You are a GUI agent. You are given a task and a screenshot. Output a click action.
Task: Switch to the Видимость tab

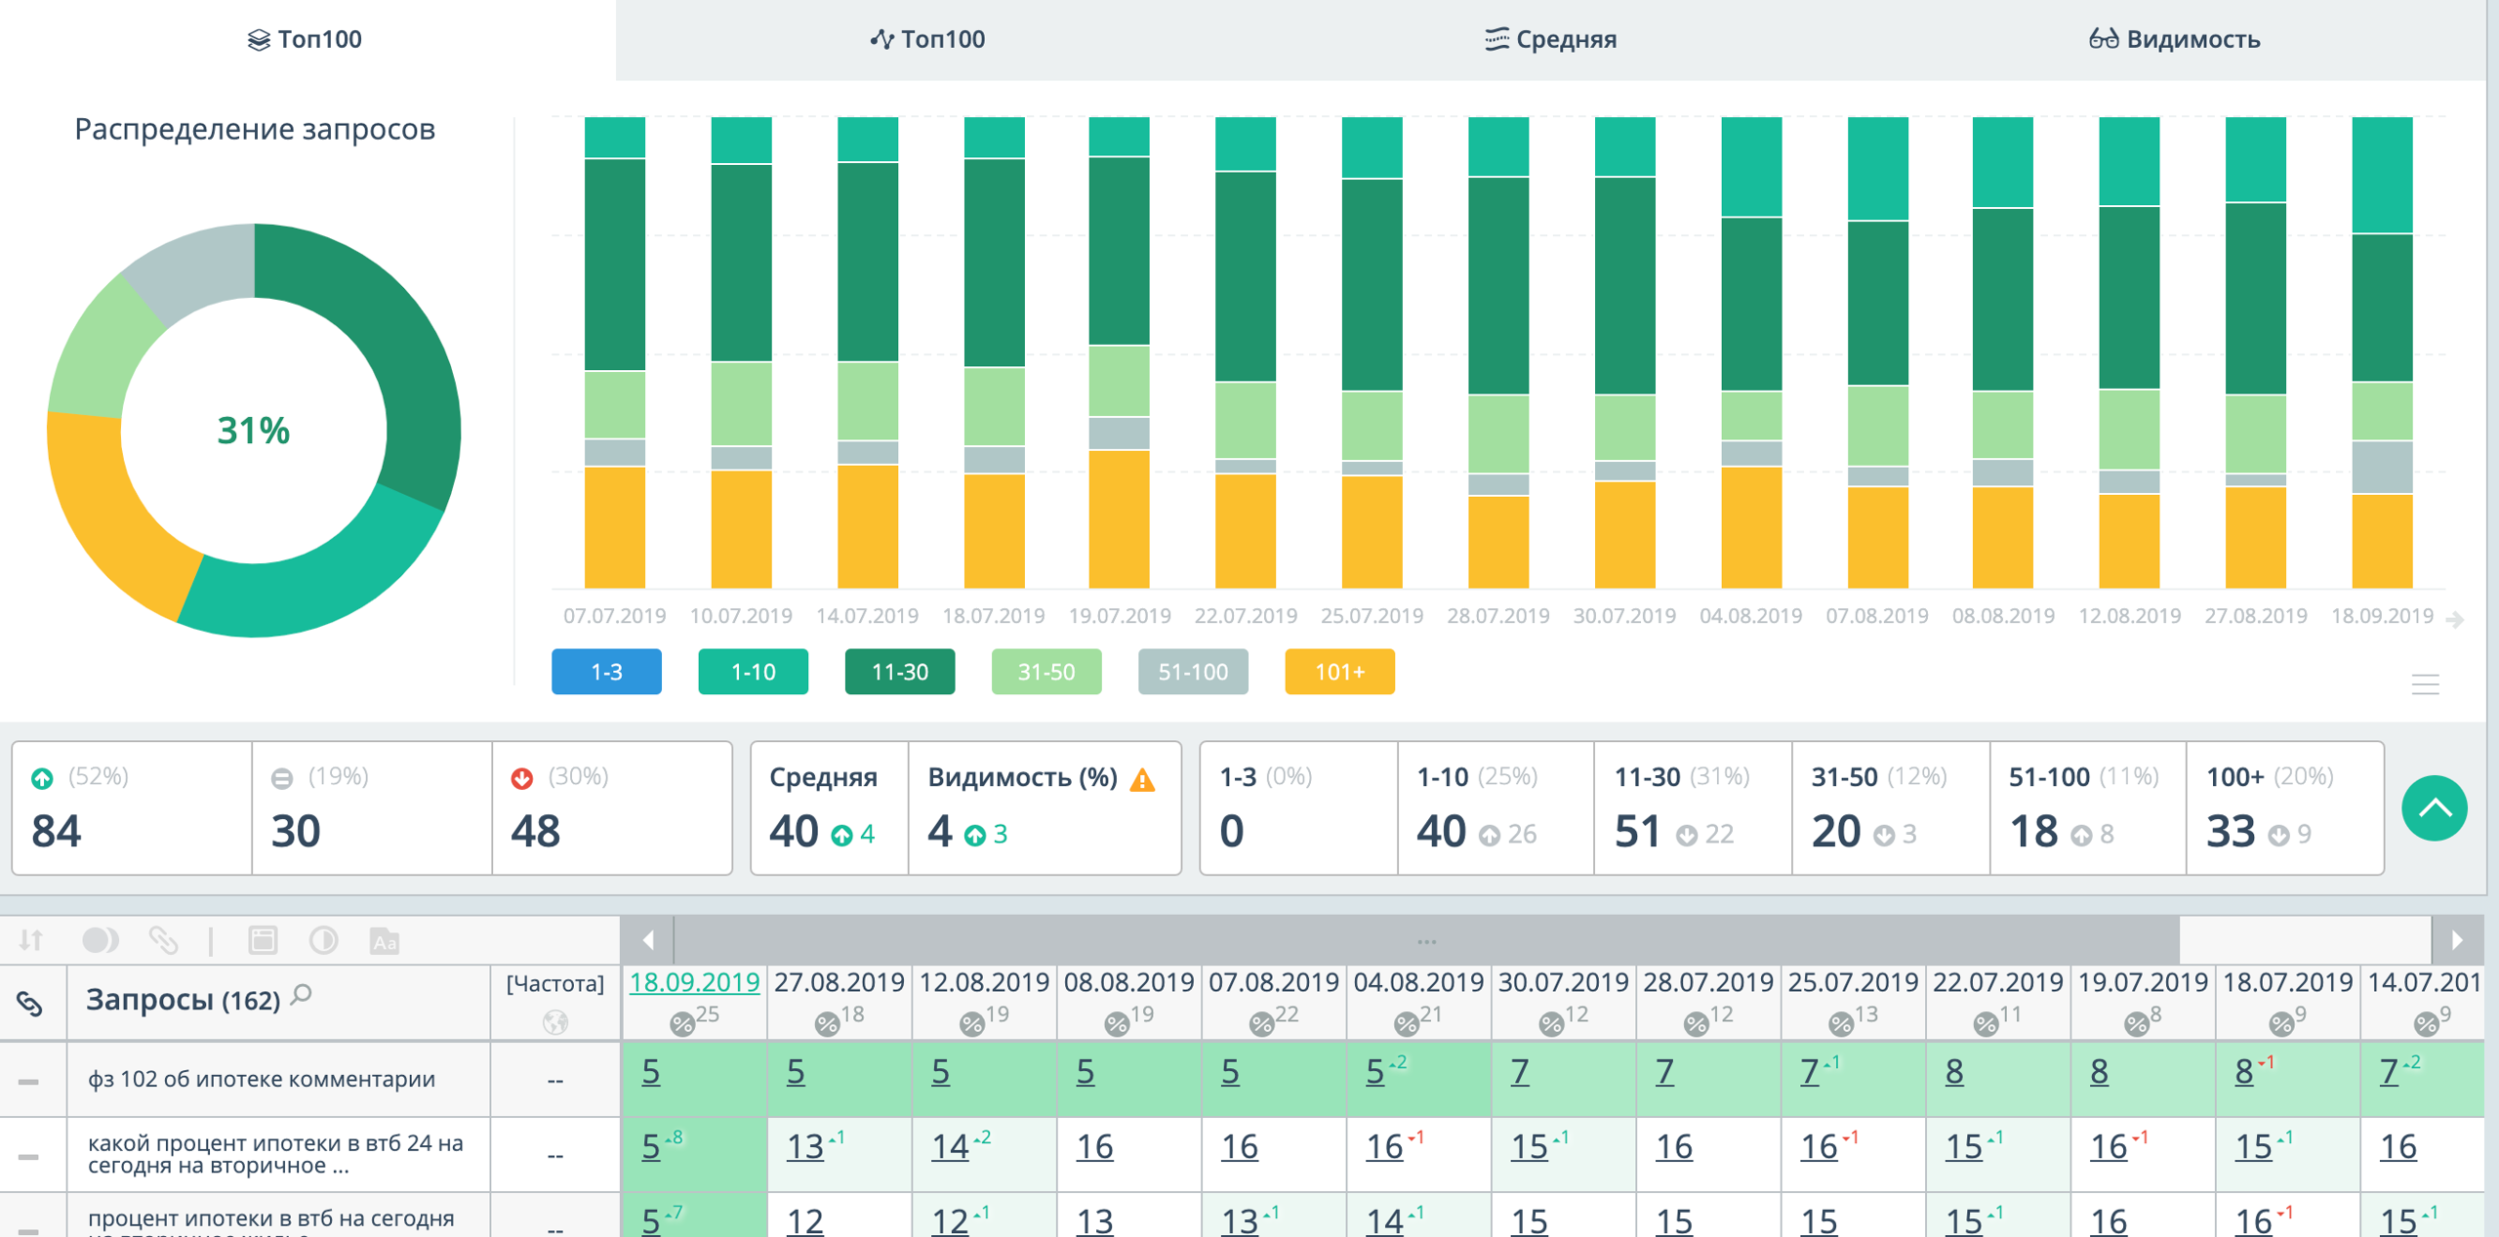(2174, 39)
